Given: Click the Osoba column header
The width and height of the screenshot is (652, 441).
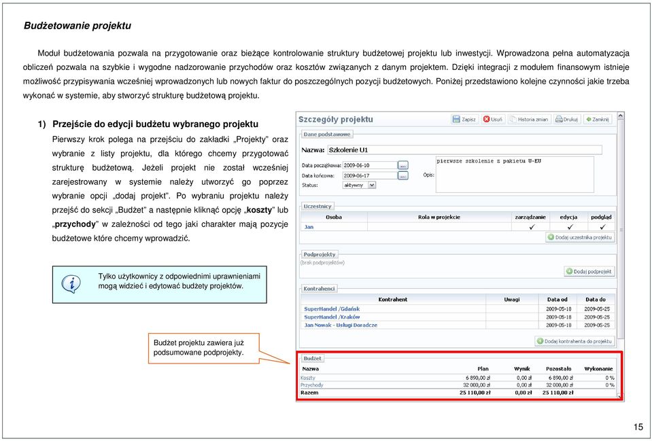Looking at the screenshot, I should [334, 217].
